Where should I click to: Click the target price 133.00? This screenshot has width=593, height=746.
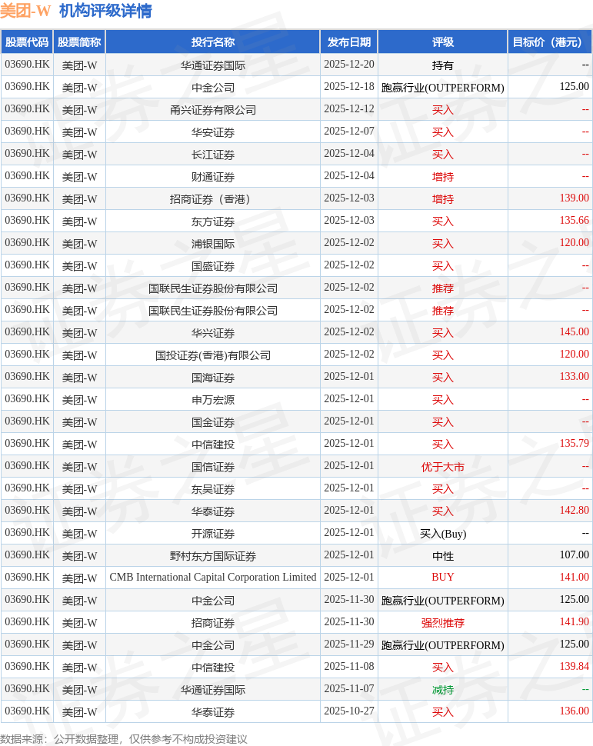574,376
